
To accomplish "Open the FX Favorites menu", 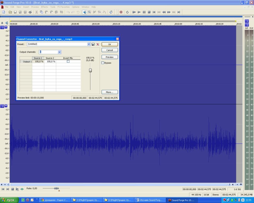I will [63, 7].
